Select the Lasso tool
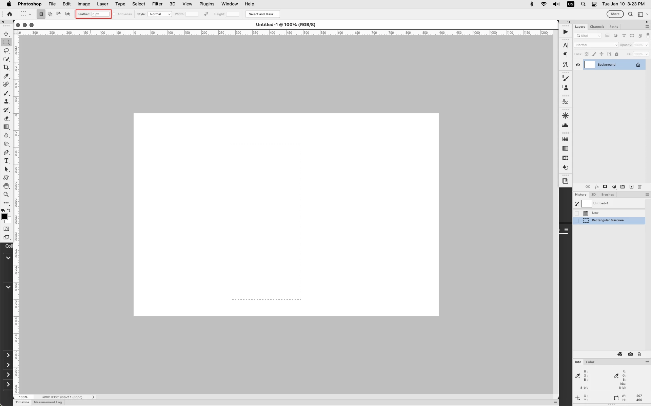 tap(6, 51)
